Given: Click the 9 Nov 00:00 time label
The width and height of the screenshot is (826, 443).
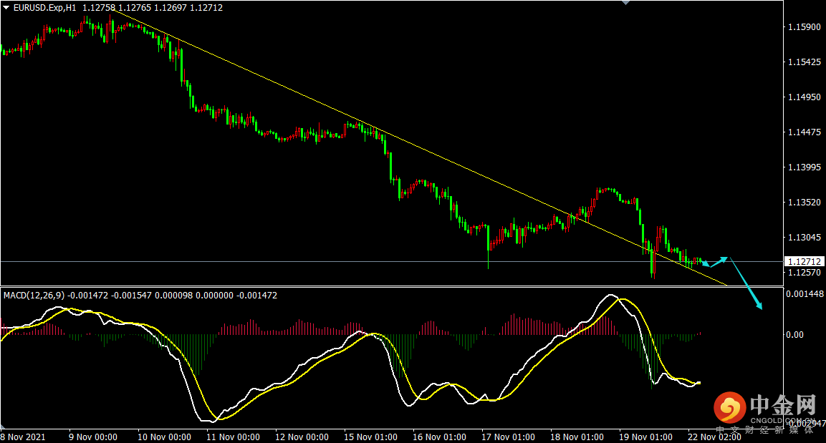Looking at the screenshot, I should 92,437.
